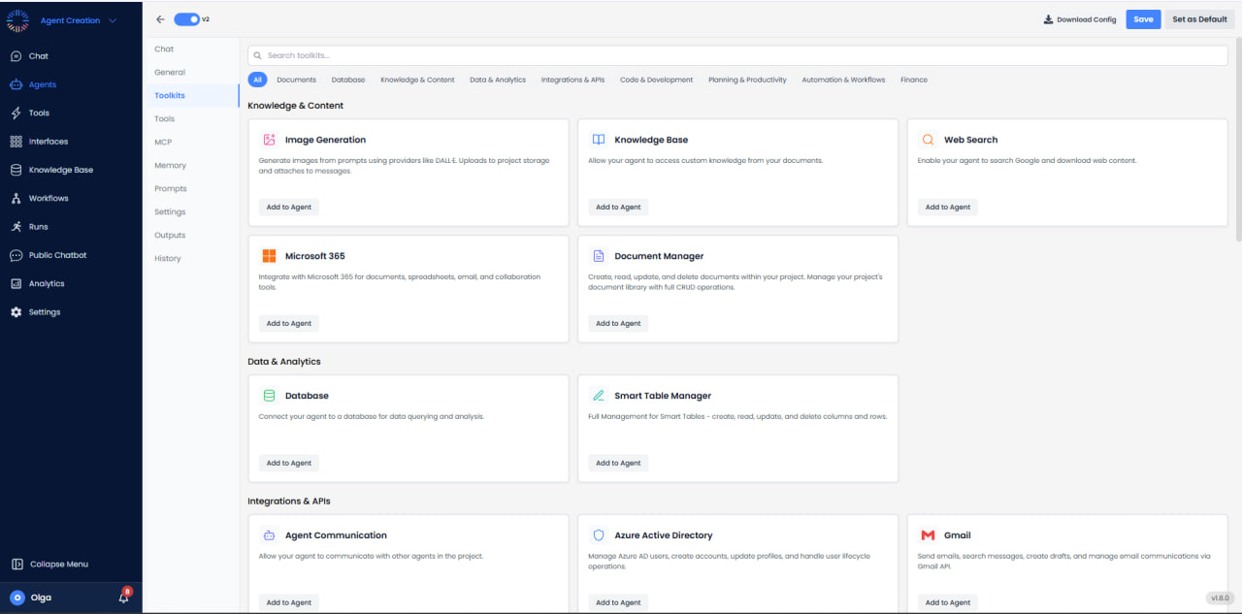Open the notifications bell icon
1242x614 pixels.
click(x=123, y=598)
